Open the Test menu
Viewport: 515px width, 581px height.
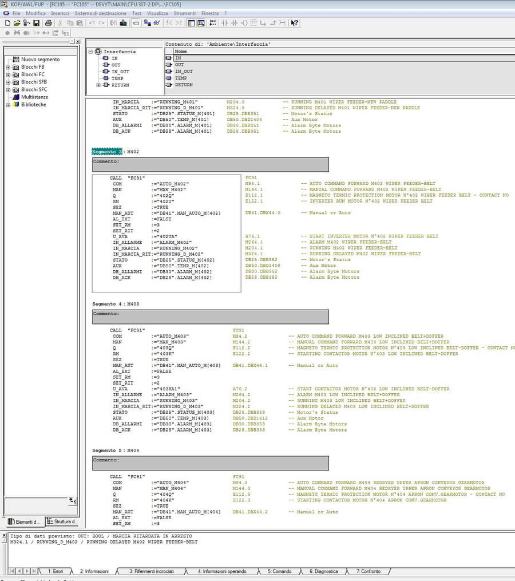pos(137,13)
